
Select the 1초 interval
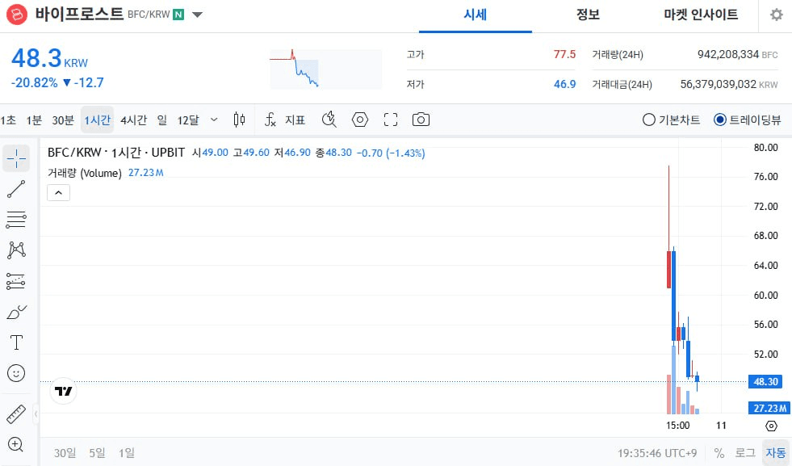[x=9, y=120]
